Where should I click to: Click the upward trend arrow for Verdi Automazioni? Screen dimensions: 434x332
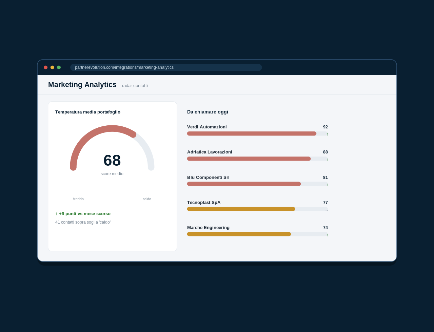click(327, 134)
